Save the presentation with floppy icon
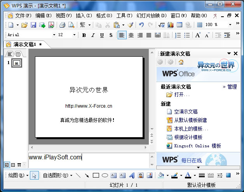This screenshot has width=244, height=192. point(33,25)
